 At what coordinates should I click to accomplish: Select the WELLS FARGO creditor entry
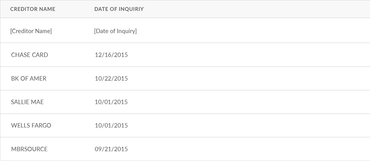31,126
